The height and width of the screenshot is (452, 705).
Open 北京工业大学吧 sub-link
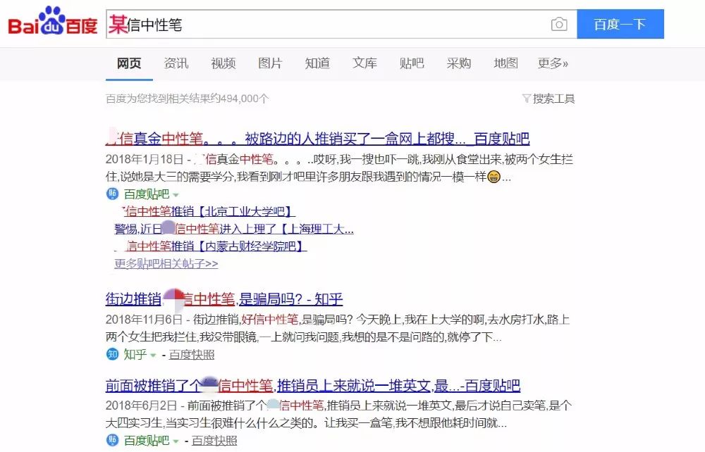(x=209, y=211)
